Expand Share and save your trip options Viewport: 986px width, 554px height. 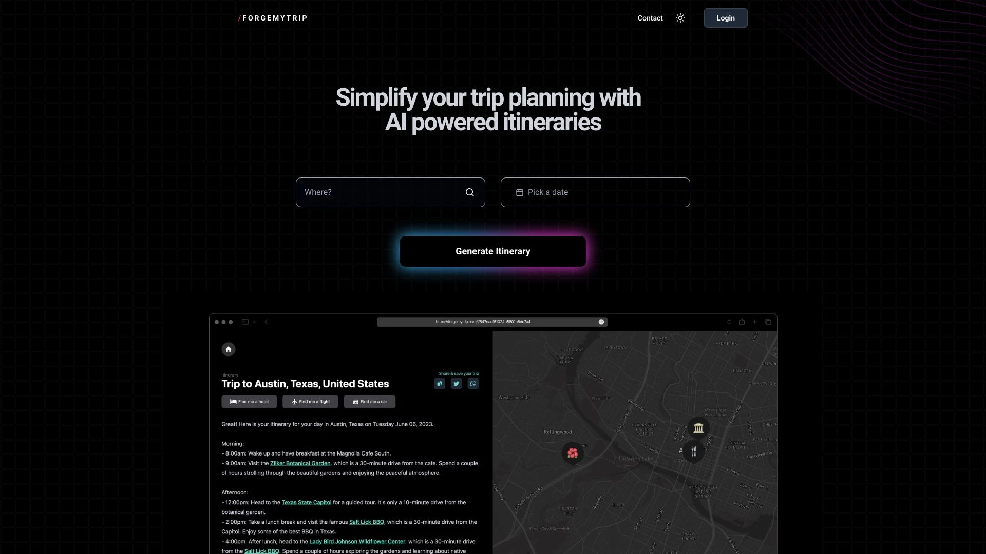pos(459,373)
